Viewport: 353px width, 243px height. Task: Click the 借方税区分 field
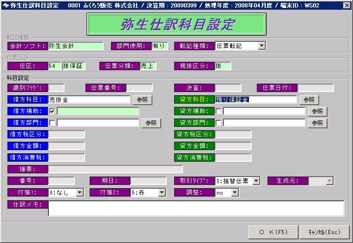pyautogui.click(x=66, y=134)
